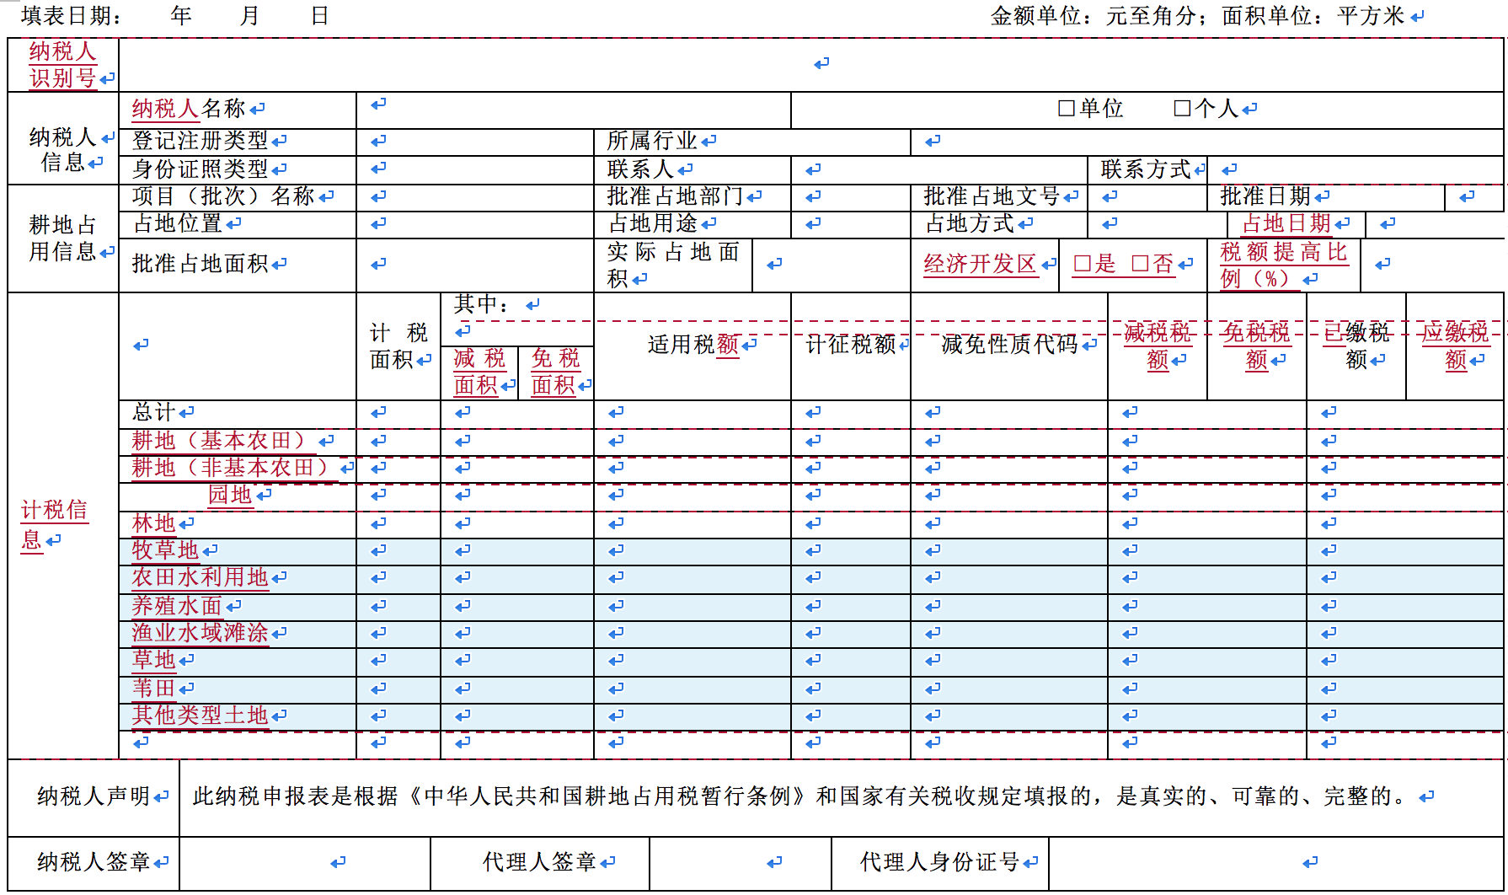The width and height of the screenshot is (1508, 895).
Task: Click the 批准占地部门 label
Action: (x=675, y=196)
